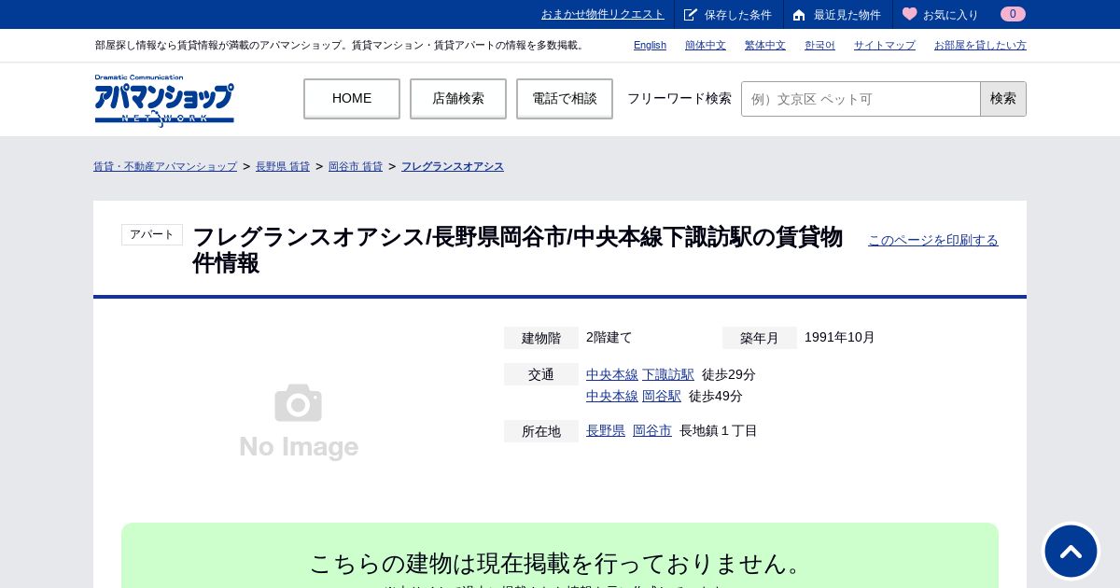Click the favorites count badge showing 0
Screen dimensions: 1120x588
[1013, 14]
